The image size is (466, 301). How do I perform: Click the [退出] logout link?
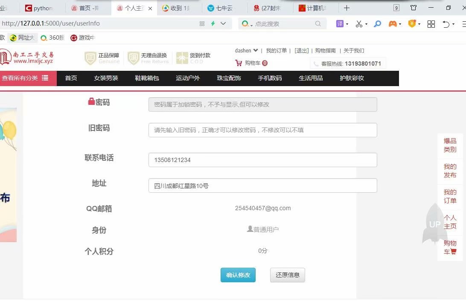click(x=302, y=50)
